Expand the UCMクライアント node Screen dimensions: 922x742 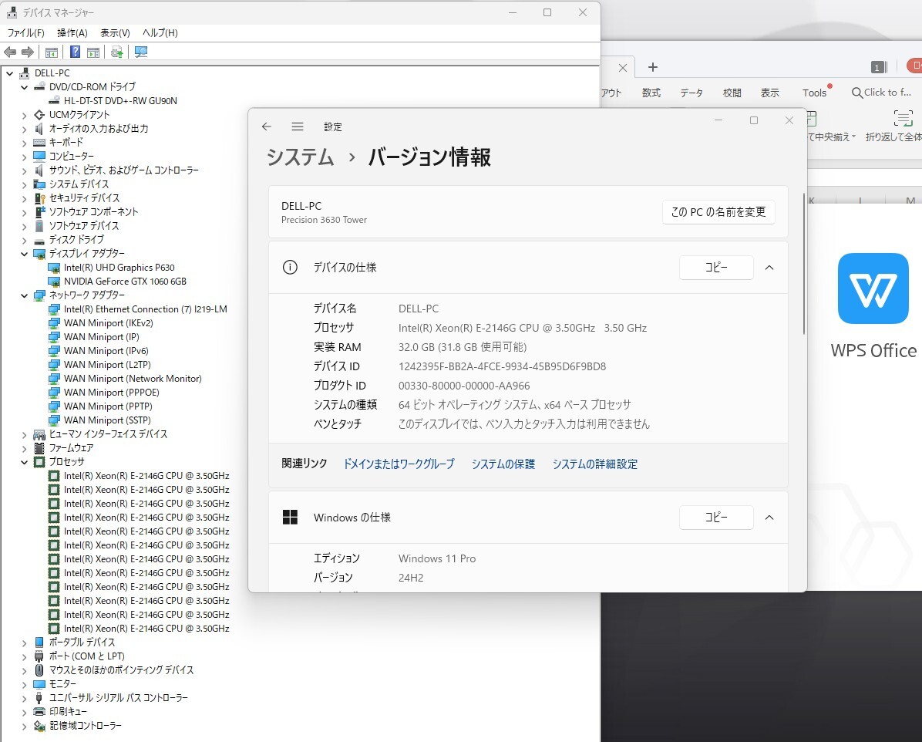pos(24,115)
